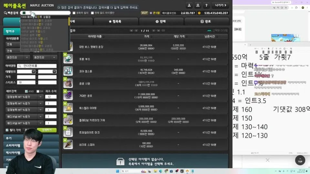
Task: Focus the 빠른검색 quick search field
Action: point(45,13)
